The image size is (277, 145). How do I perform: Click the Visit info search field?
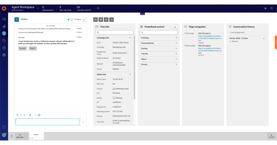tap(114, 32)
